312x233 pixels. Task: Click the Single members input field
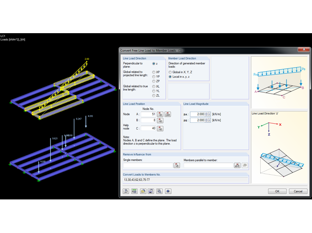tap(148, 165)
